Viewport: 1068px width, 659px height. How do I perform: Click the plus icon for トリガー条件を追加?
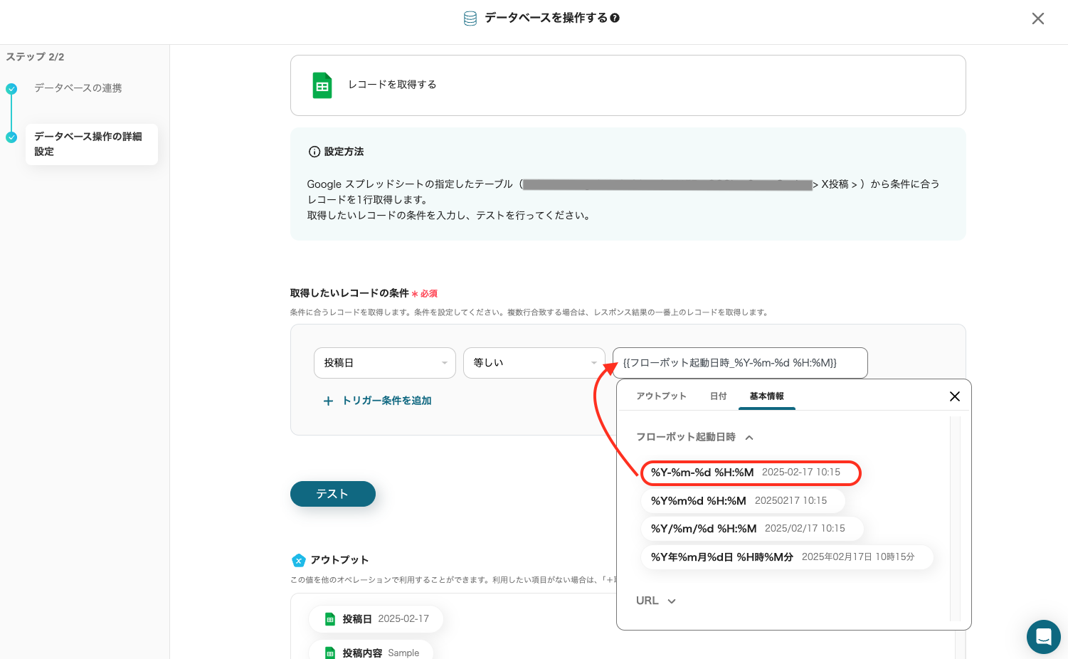(328, 401)
